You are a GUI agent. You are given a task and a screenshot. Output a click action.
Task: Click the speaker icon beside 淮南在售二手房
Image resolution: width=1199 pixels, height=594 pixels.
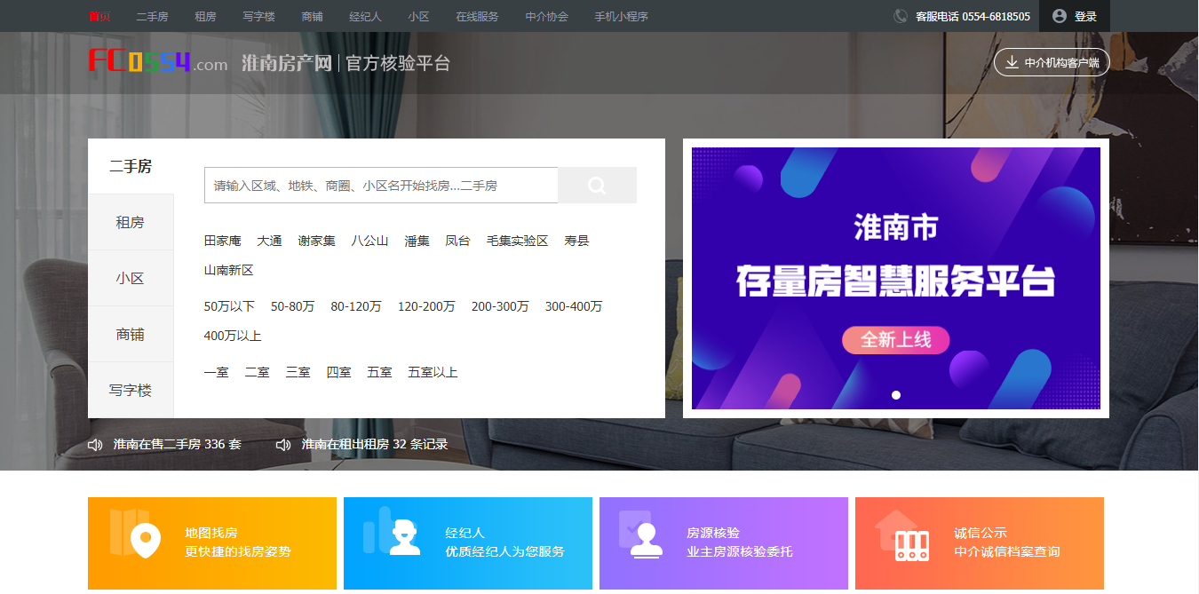[95, 444]
